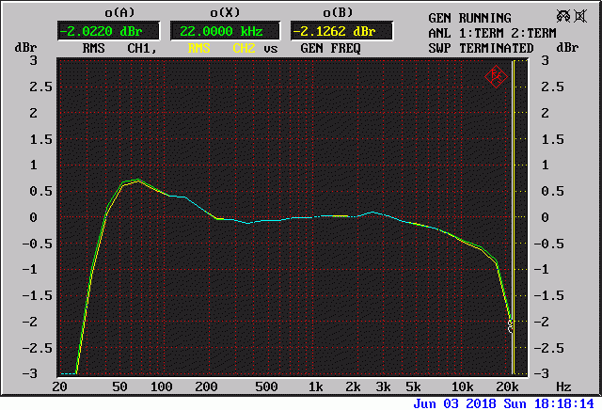
Task: Click the response curve peak near 70 Hz
Action: (x=138, y=180)
